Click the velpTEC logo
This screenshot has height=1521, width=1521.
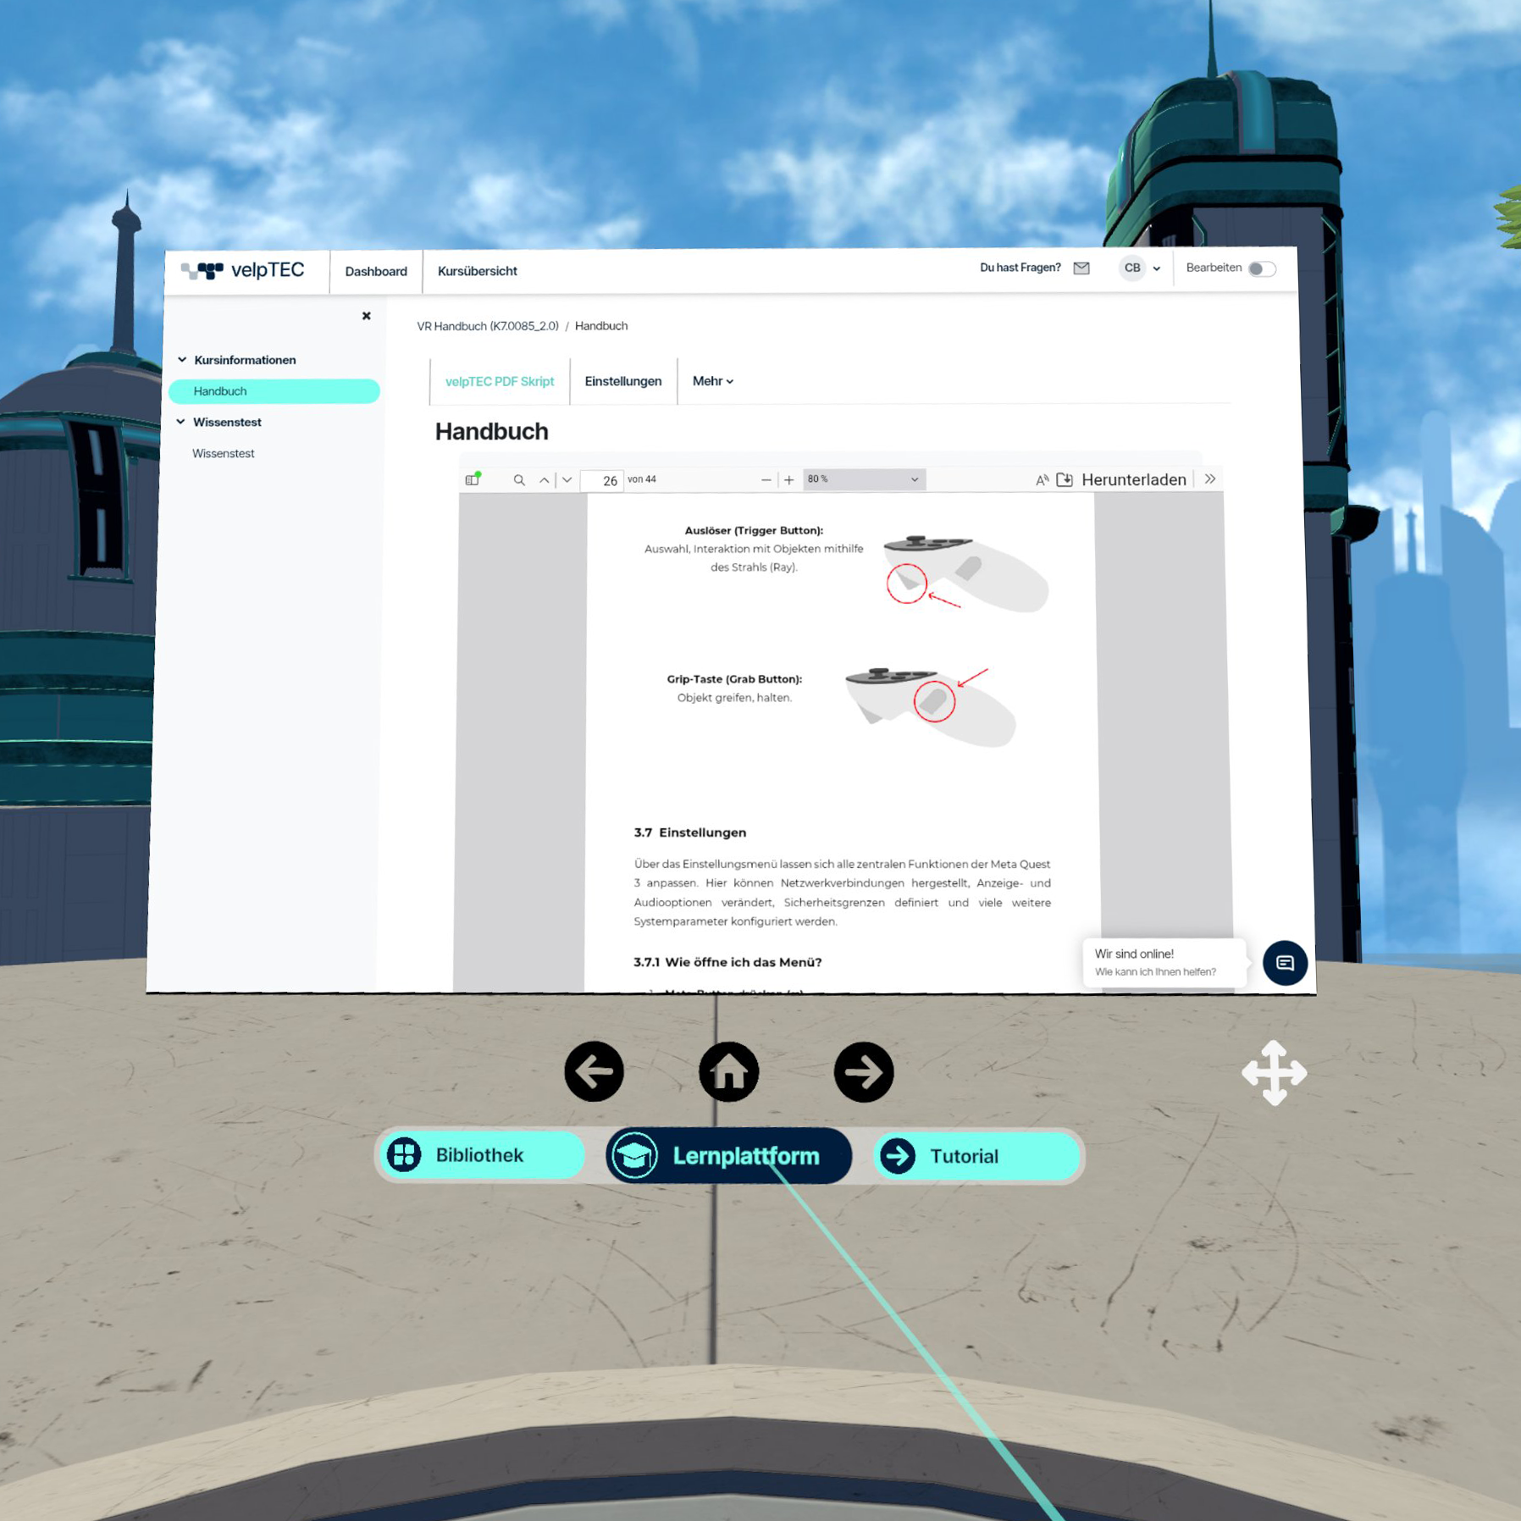[x=242, y=270]
